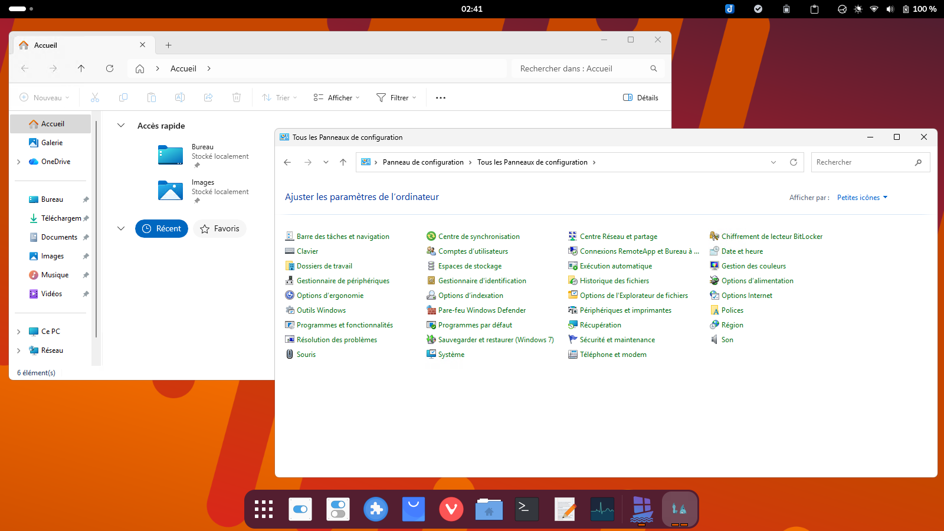Screen dimensions: 944x531
Task: Open the Périphériques et imprimantes item
Action: (625, 310)
